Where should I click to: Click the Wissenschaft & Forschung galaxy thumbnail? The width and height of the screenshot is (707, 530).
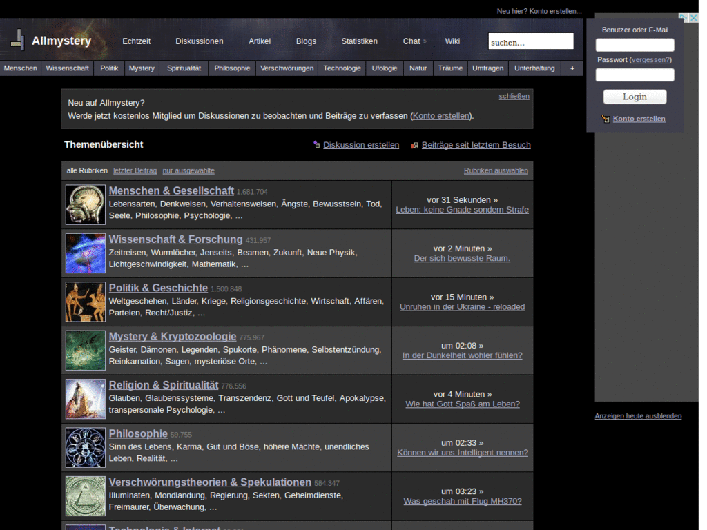pos(86,253)
